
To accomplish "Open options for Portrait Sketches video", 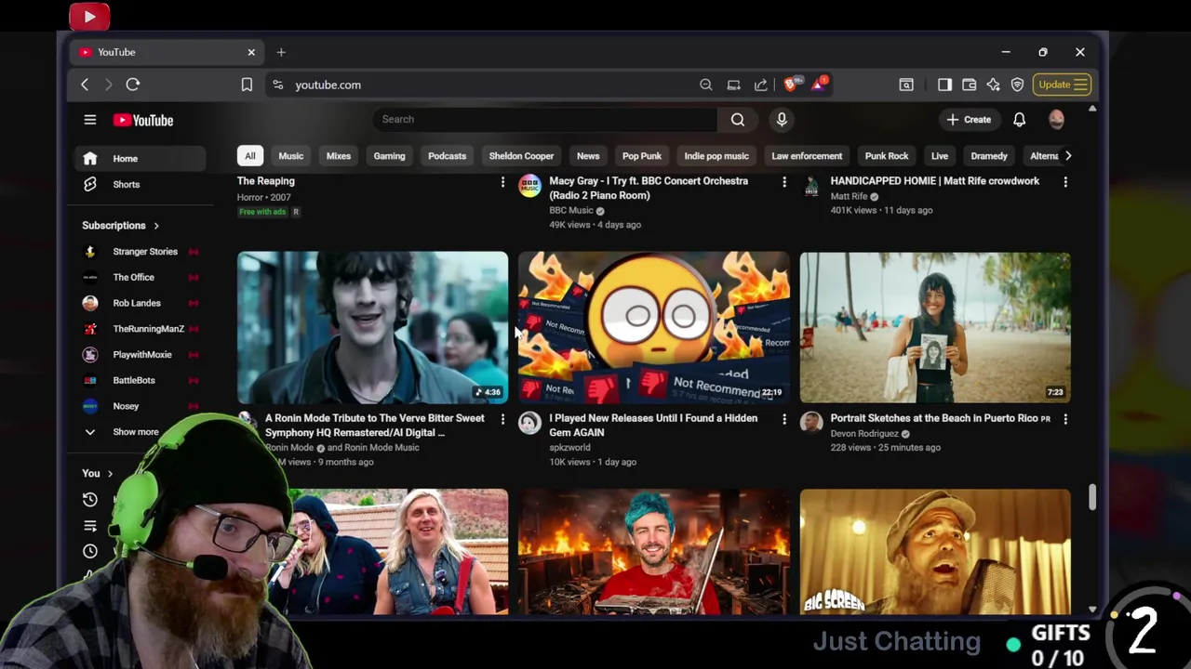I will [x=1065, y=419].
